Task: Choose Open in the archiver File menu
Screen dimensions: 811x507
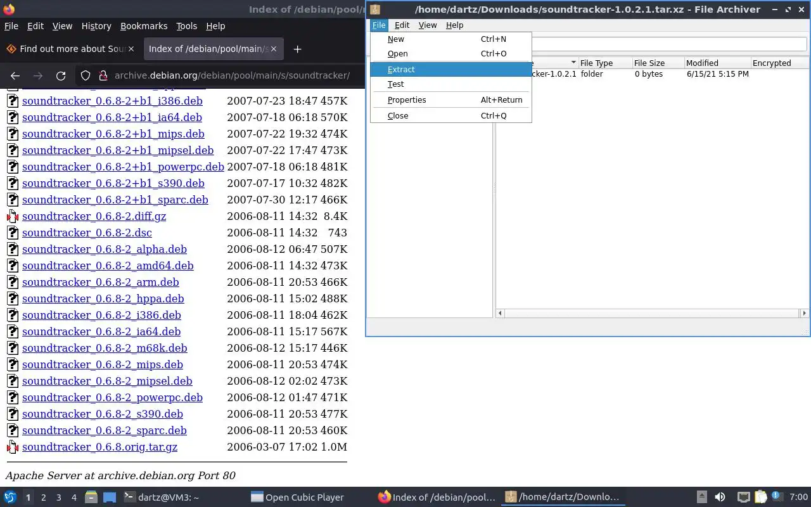Action: [x=450, y=53]
